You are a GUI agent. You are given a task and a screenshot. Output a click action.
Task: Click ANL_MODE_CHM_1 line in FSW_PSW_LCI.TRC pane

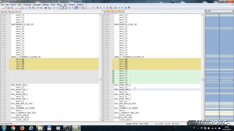tap(123, 90)
